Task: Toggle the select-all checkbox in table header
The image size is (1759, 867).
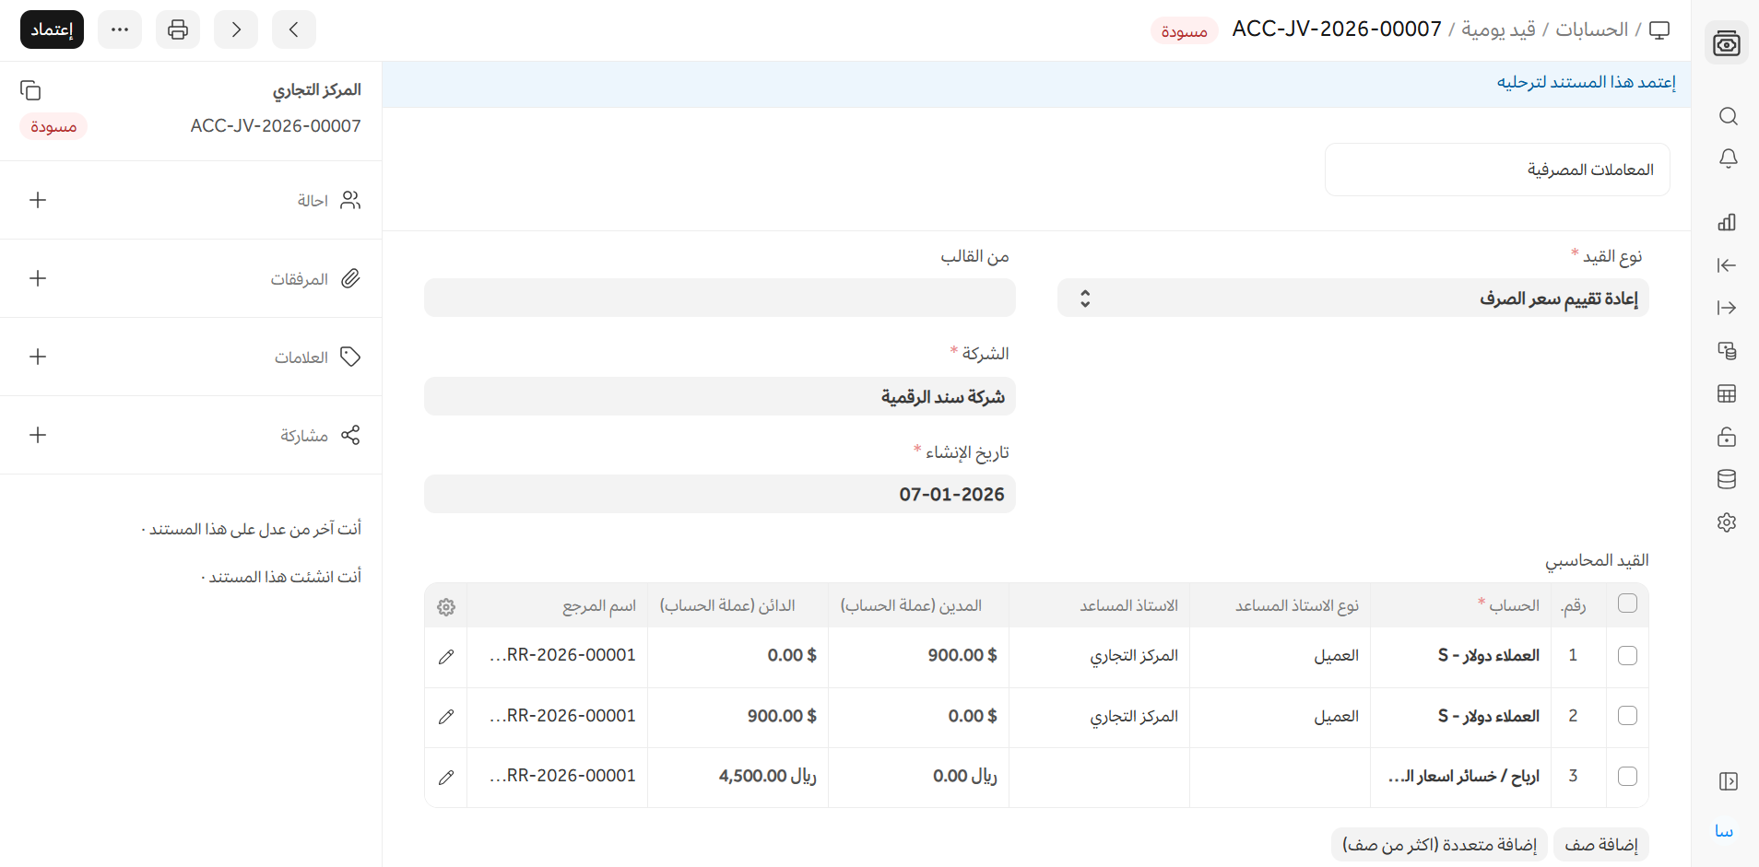Action: pos(1627,603)
